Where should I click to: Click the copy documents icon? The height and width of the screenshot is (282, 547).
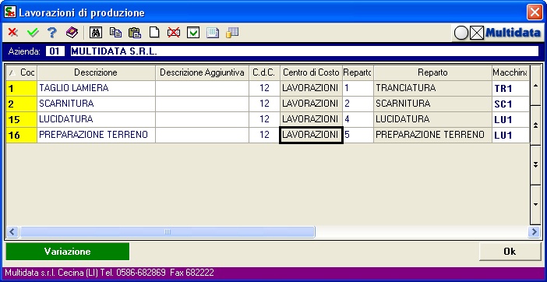click(115, 33)
